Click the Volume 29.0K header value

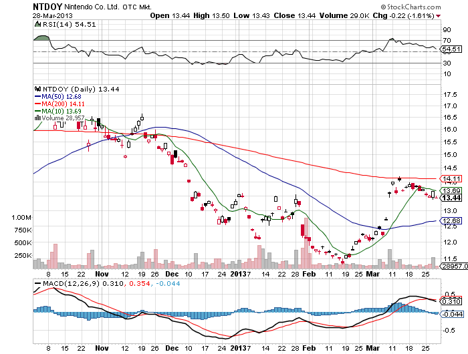tap(344, 15)
